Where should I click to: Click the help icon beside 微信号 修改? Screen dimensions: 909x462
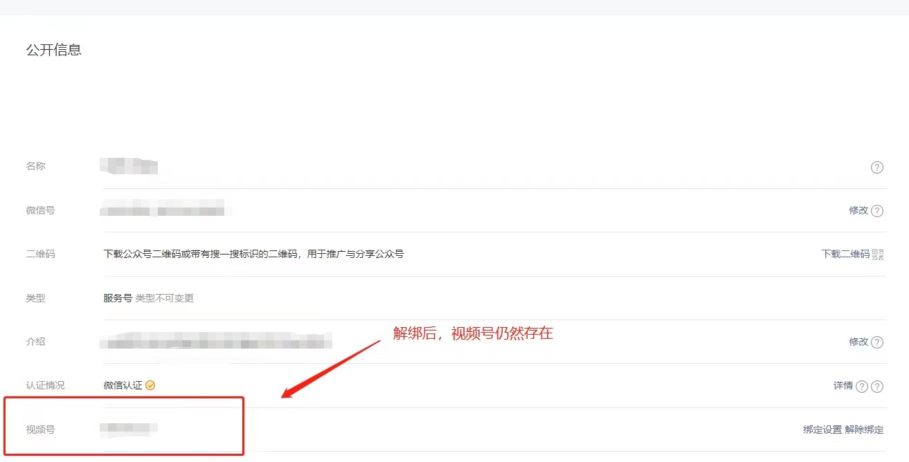point(877,211)
